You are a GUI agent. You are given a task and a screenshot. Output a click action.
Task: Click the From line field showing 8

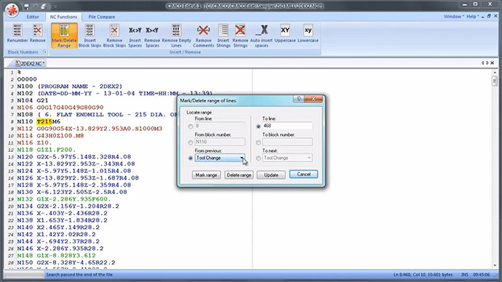pyautogui.click(x=220, y=126)
